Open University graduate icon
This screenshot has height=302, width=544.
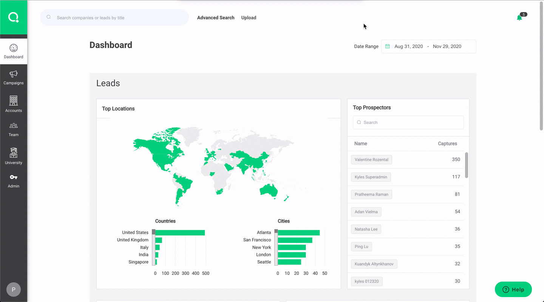14,153
